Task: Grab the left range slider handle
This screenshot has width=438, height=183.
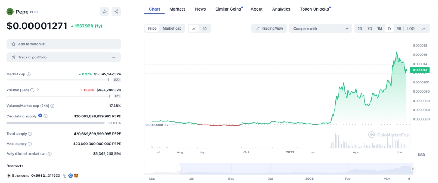Action: [x=179, y=169]
